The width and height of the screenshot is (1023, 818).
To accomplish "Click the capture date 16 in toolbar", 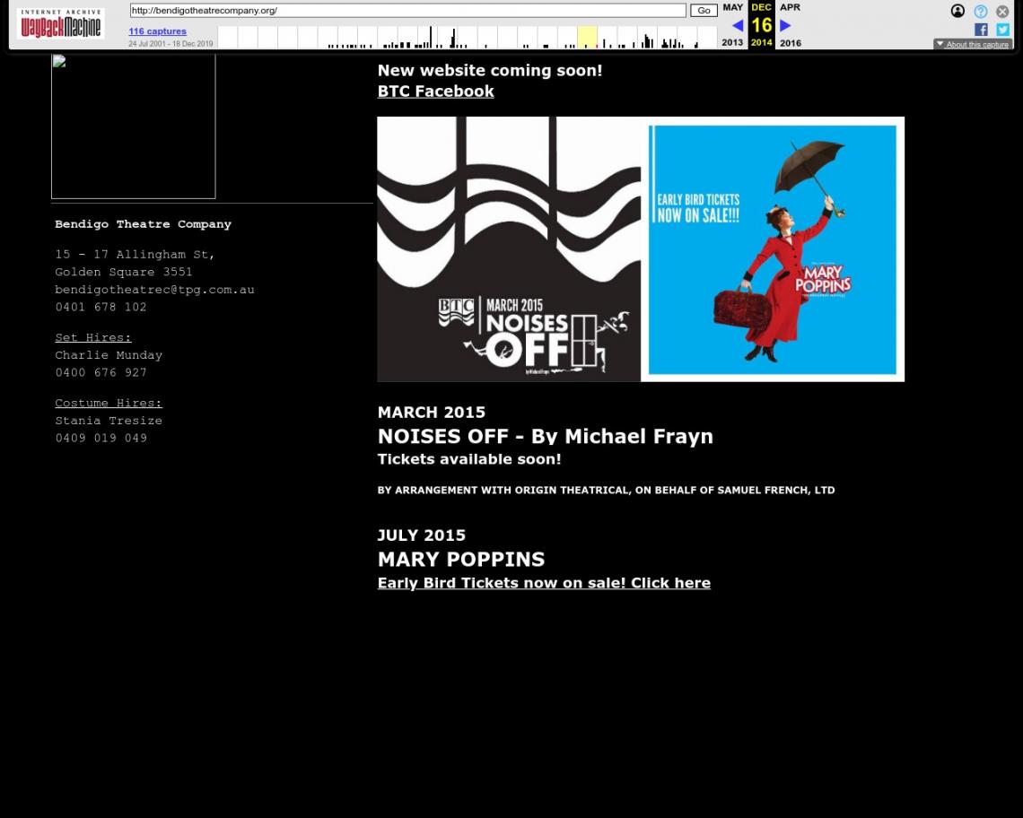I will (761, 25).
